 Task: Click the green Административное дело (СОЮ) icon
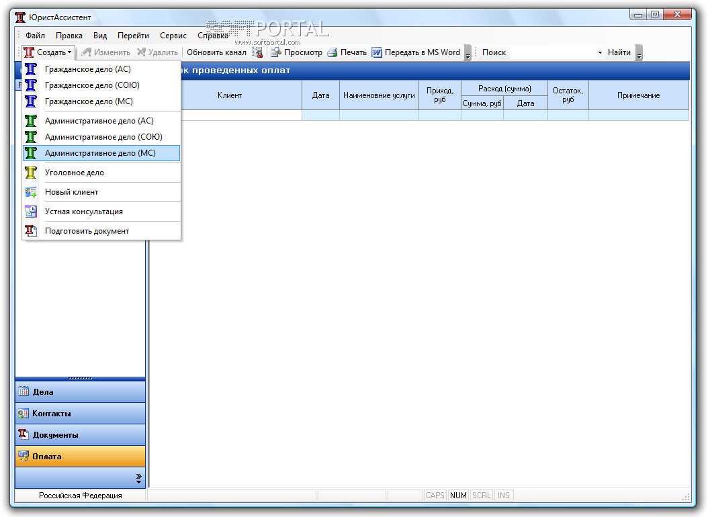[31, 137]
